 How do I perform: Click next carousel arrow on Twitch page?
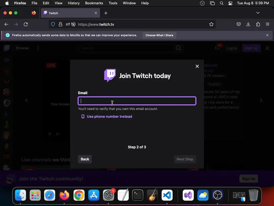[261, 100]
